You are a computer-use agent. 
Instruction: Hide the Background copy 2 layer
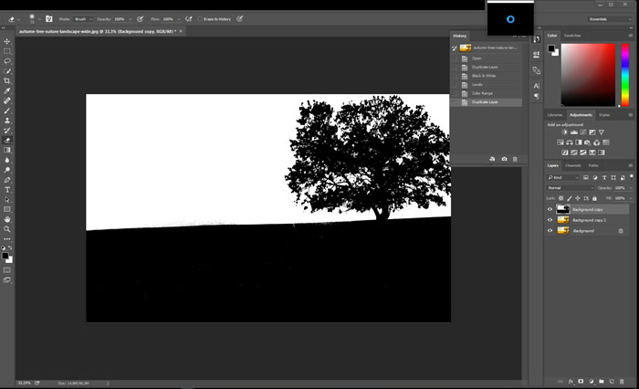pos(550,220)
